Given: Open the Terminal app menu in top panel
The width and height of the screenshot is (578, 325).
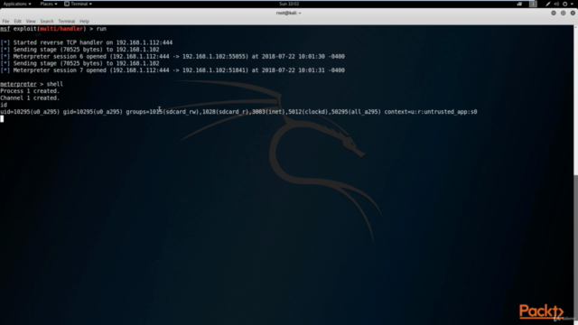Looking at the screenshot, I should click(x=79, y=4).
